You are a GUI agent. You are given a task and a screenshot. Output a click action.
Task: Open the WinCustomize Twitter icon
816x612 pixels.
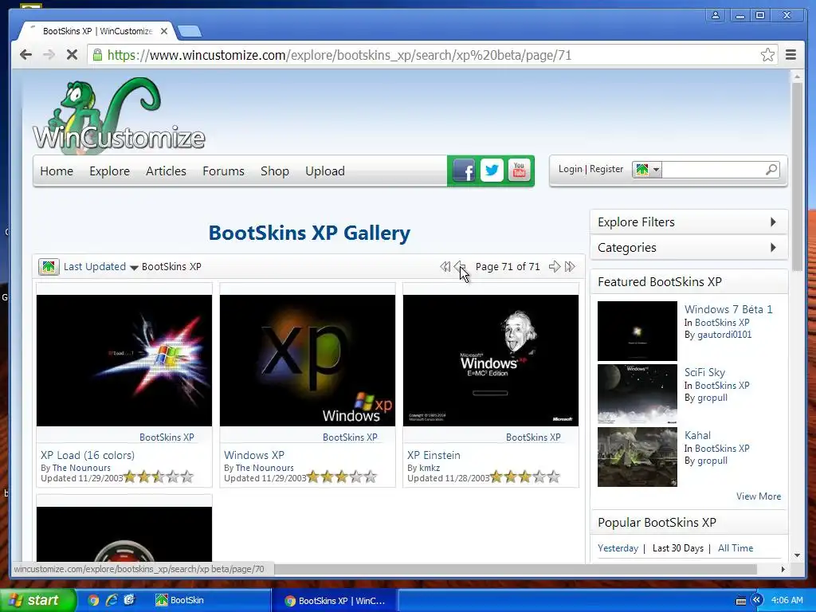pyautogui.click(x=491, y=171)
